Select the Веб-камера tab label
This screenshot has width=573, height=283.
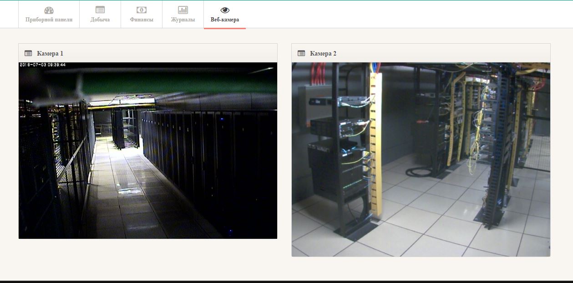click(225, 20)
